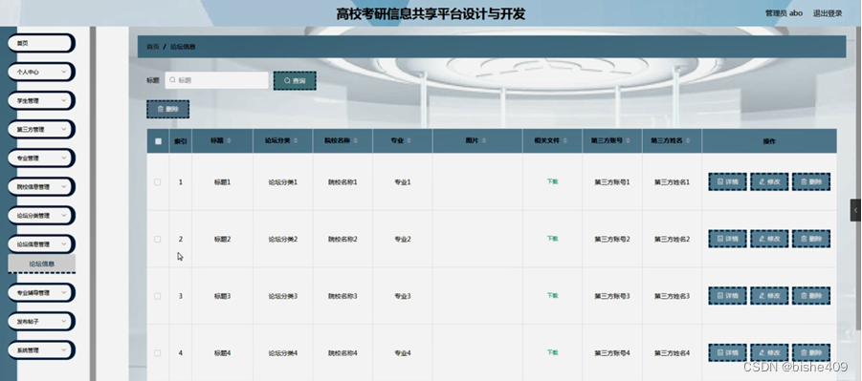Click 修改 for row 标题1
This screenshot has height=381, width=862.
pyautogui.click(x=769, y=181)
